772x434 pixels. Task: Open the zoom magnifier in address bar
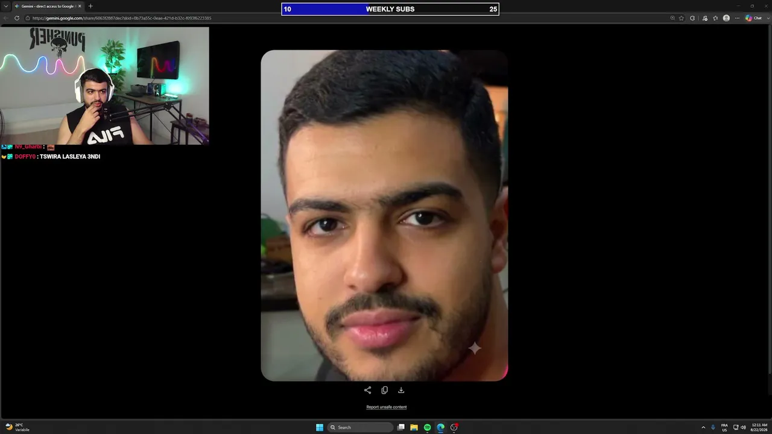[672, 18]
